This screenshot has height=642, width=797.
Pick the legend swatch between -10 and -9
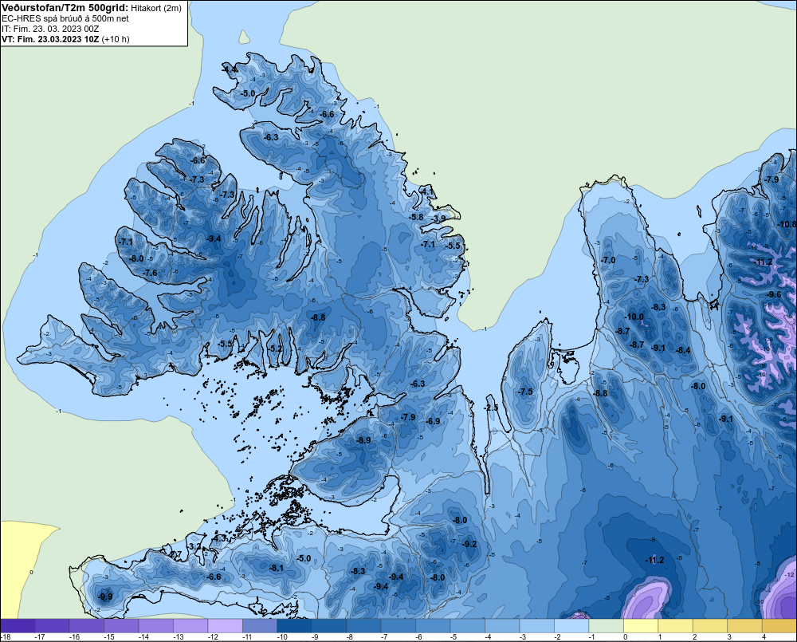[294, 626]
